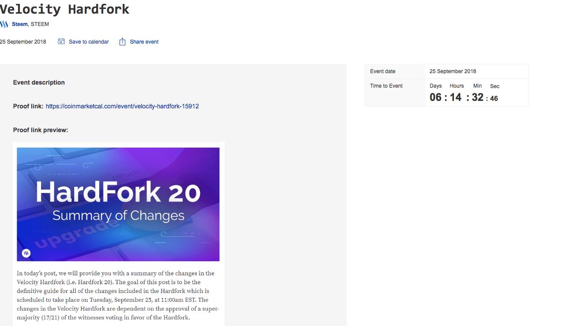Click the Days countdown label
This screenshot has width=578, height=326.
[435, 86]
